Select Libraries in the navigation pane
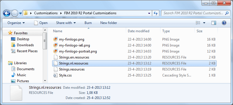233x105 pixels. 20,63
